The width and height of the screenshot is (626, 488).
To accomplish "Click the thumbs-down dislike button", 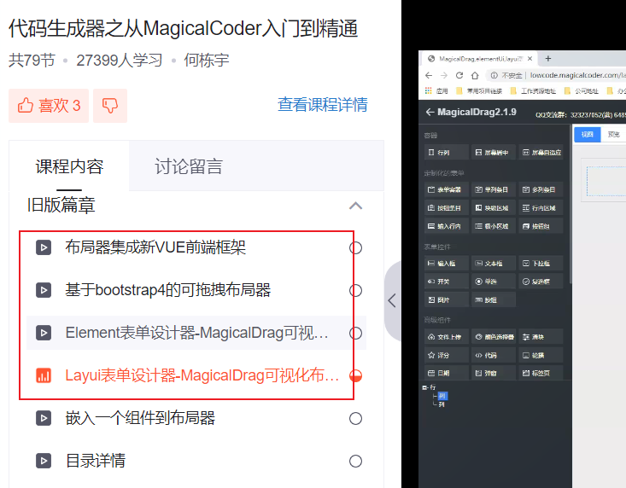I will pyautogui.click(x=110, y=106).
